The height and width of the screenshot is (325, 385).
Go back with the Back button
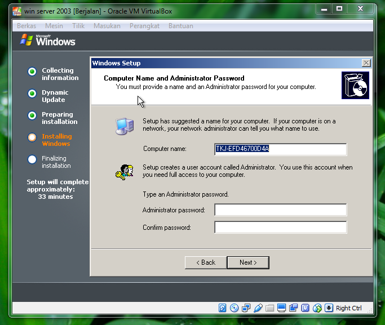(x=206, y=262)
